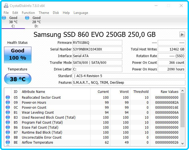The width and height of the screenshot is (189, 150).
Task: Click the Health Status label
Action: pos(17,42)
